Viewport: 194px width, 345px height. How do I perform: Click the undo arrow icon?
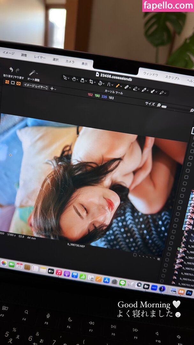coord(11,69)
